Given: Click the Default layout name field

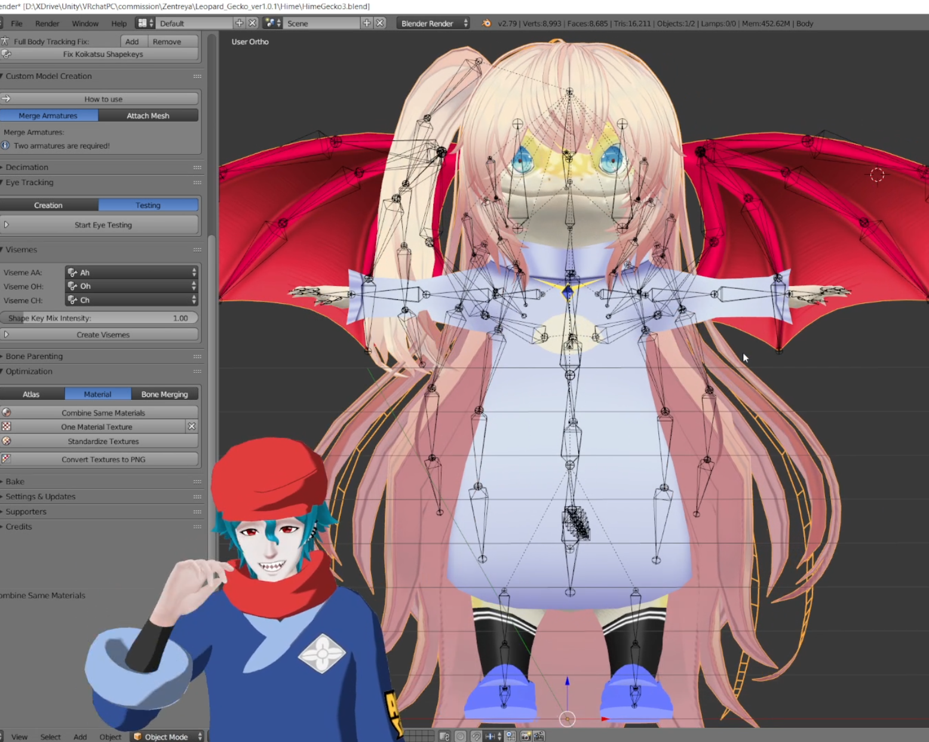Looking at the screenshot, I should (x=194, y=23).
